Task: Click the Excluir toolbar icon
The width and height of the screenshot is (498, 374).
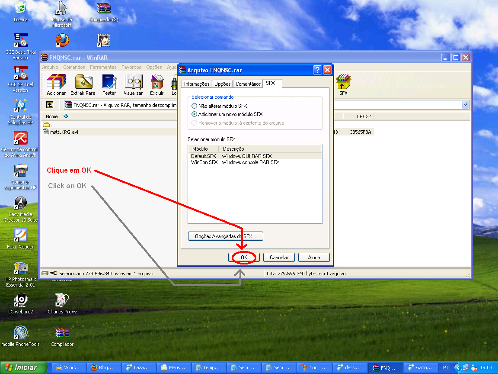Action: pos(156,84)
